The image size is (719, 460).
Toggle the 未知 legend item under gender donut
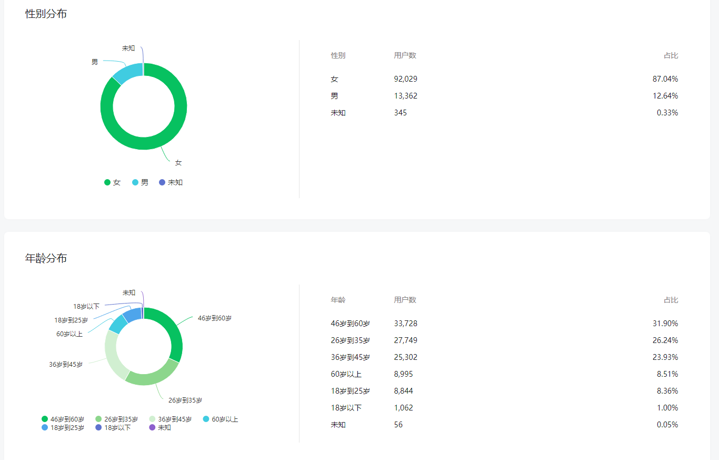click(x=171, y=182)
